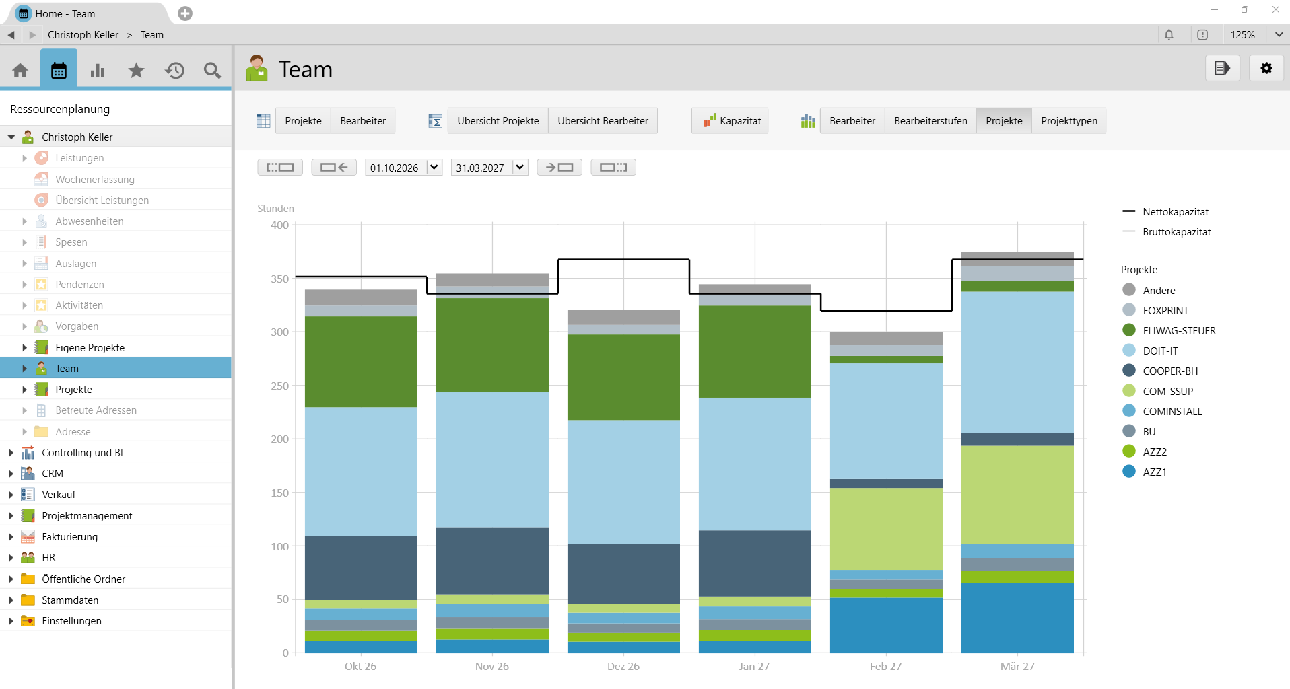The image size is (1290, 689).
Task: Add a new tab with plus icon
Action: 185,13
